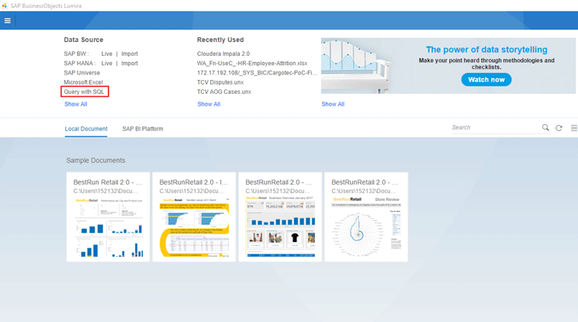578x322 pixels.
Task: Refresh the document list
Action: pyautogui.click(x=559, y=128)
